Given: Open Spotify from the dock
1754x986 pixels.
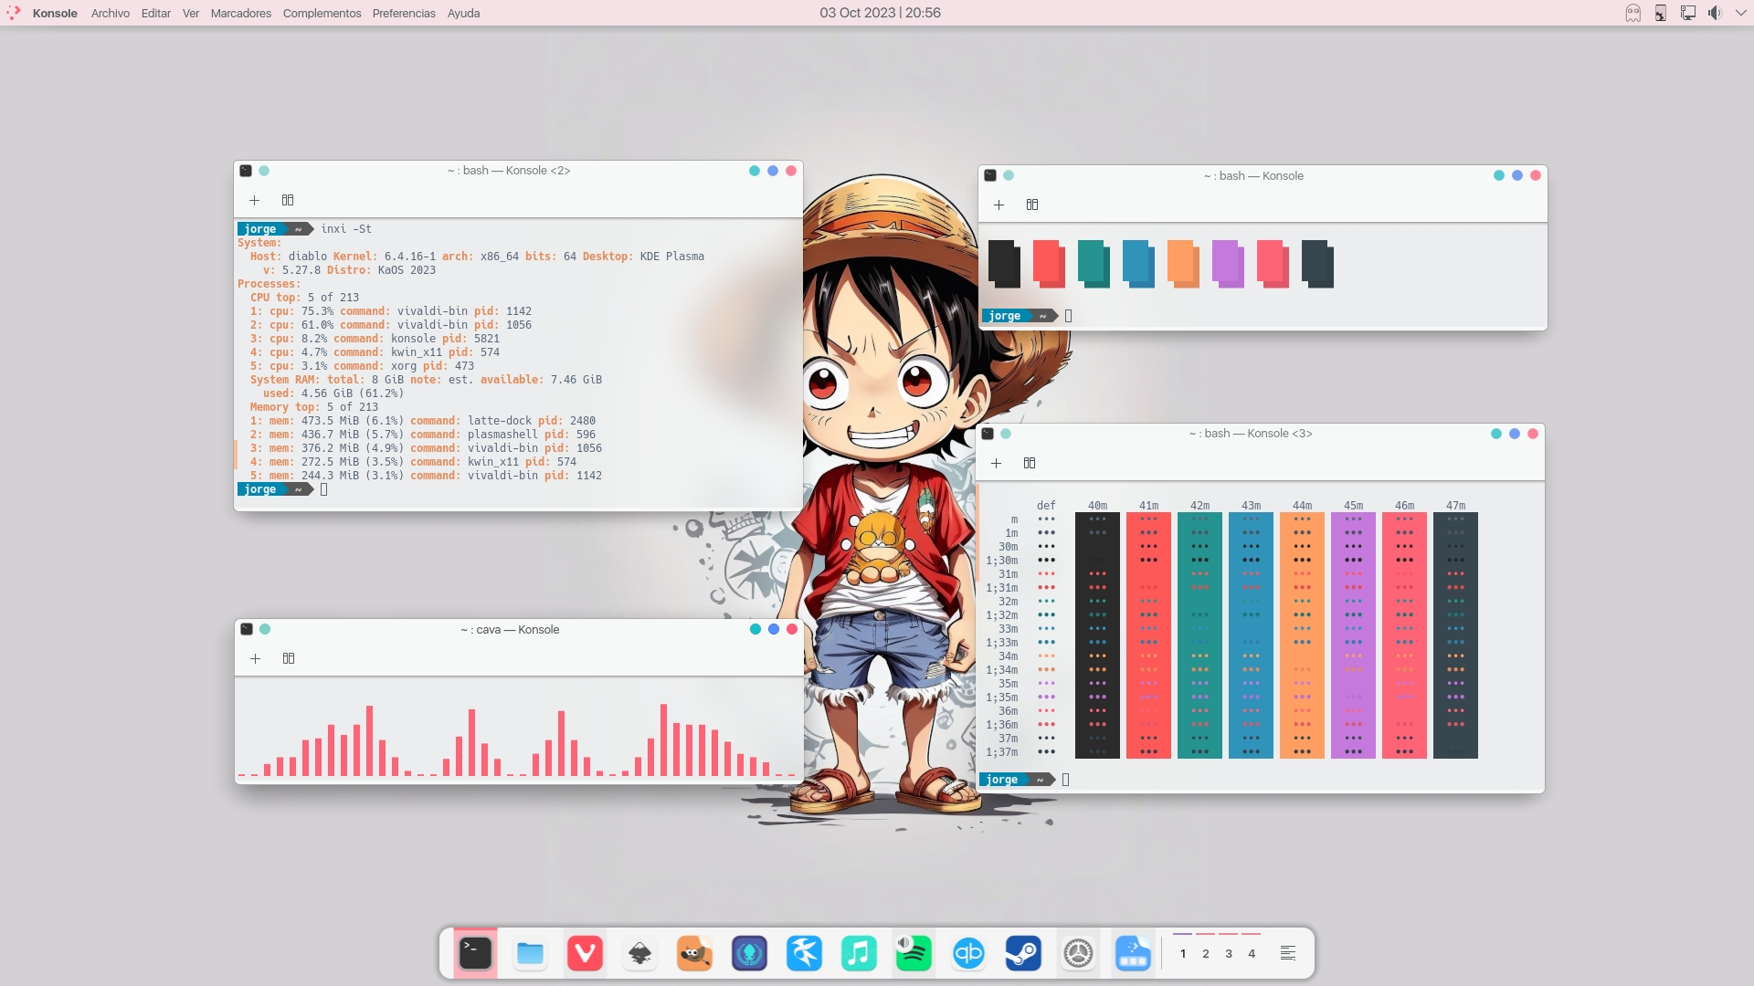Looking at the screenshot, I should click(914, 953).
